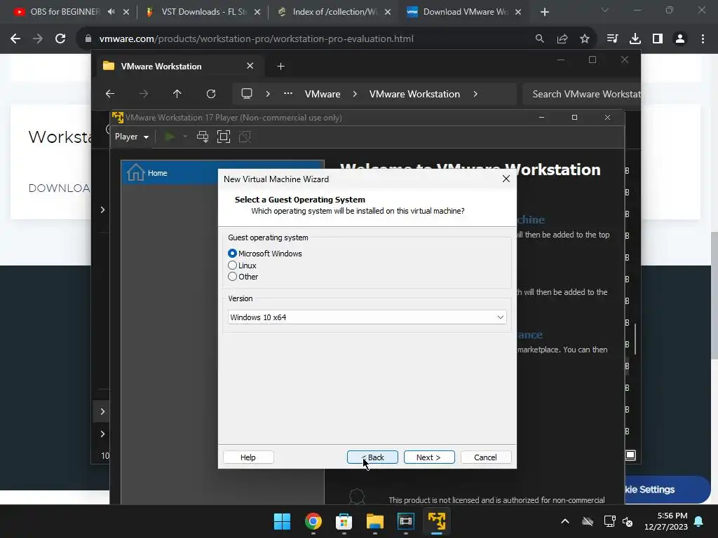Viewport: 718px width, 538px height.
Task: Expand chevron after VMware Workstation breadcrumb
Action: pos(475,94)
